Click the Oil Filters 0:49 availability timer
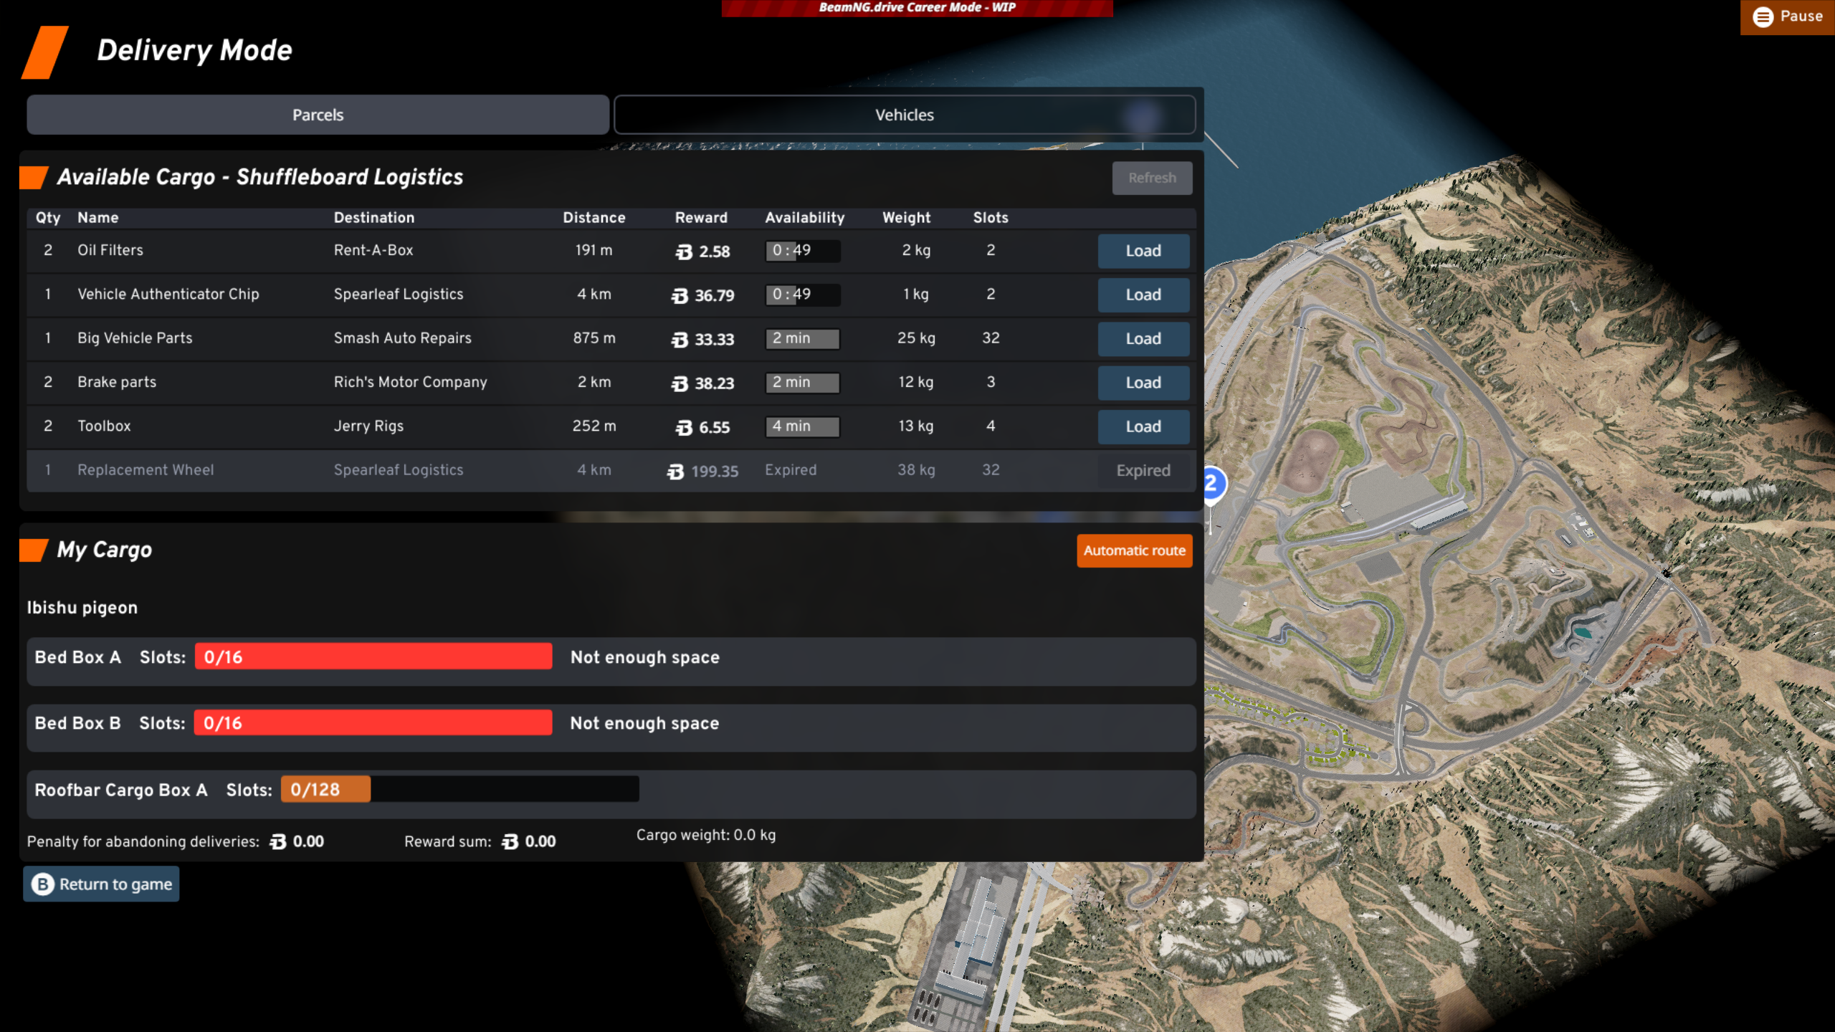Viewport: 1835px width, 1032px height. pos(803,251)
